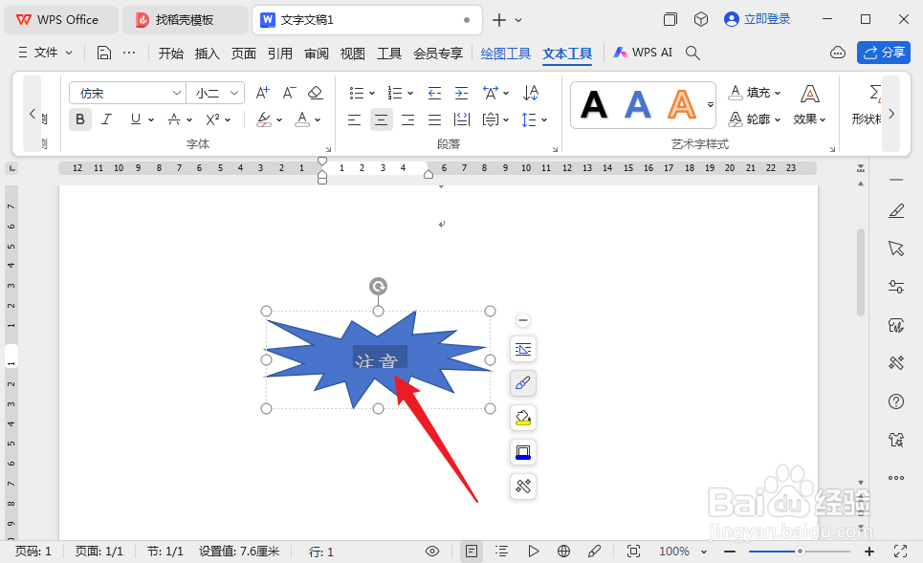Click the format painter brush beside shape
Viewport: 923px width, 563px height.
523,383
